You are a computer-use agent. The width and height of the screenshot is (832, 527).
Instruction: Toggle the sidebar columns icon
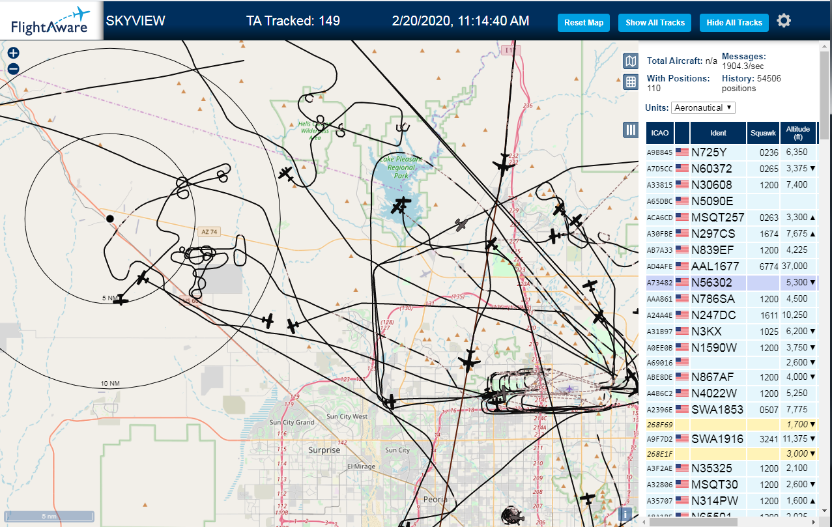tap(630, 130)
